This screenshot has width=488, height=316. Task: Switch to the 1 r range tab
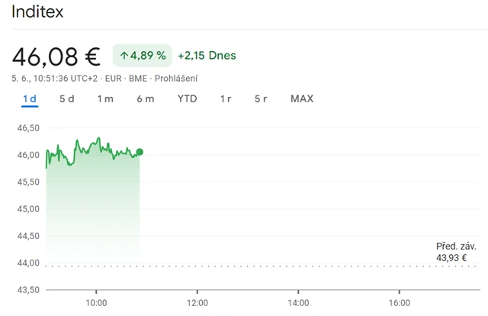tap(226, 98)
